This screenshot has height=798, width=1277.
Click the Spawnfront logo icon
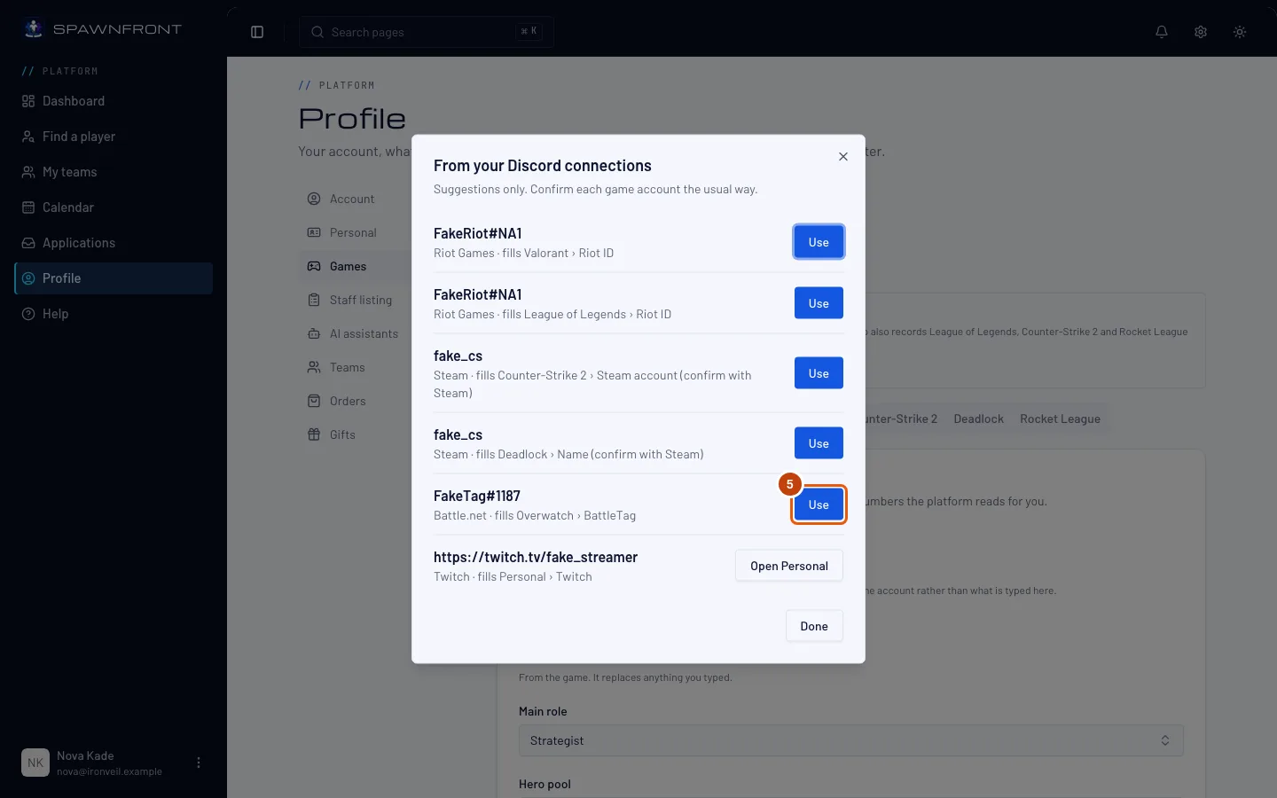point(33,28)
